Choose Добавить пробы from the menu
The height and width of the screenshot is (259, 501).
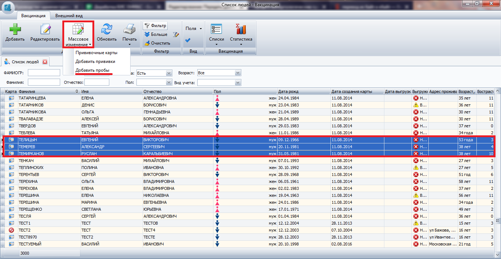(x=92, y=70)
